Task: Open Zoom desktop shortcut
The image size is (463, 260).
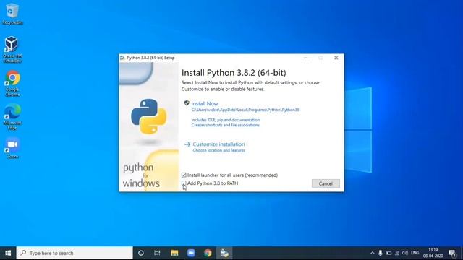Action: coord(12,148)
